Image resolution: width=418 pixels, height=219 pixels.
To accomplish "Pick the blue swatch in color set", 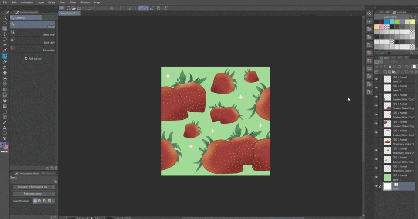I will tap(387, 22).
